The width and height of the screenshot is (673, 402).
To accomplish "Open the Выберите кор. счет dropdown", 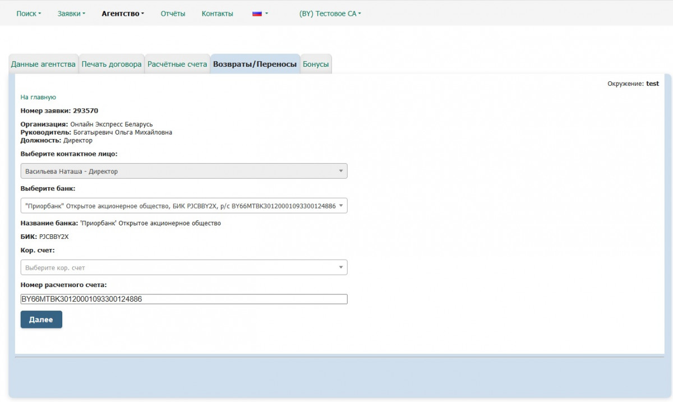I will 179,267.
